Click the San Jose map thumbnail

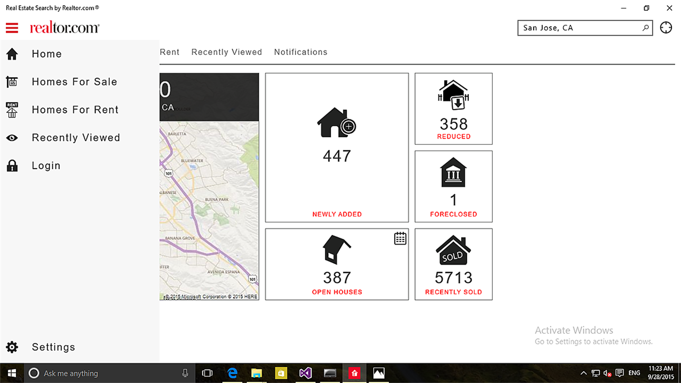tap(209, 211)
